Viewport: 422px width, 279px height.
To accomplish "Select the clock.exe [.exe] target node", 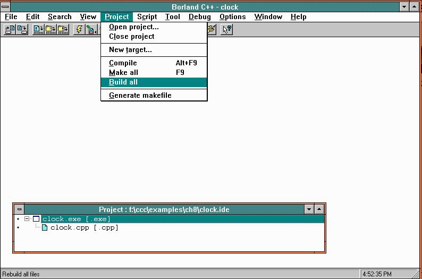I will click(76, 219).
